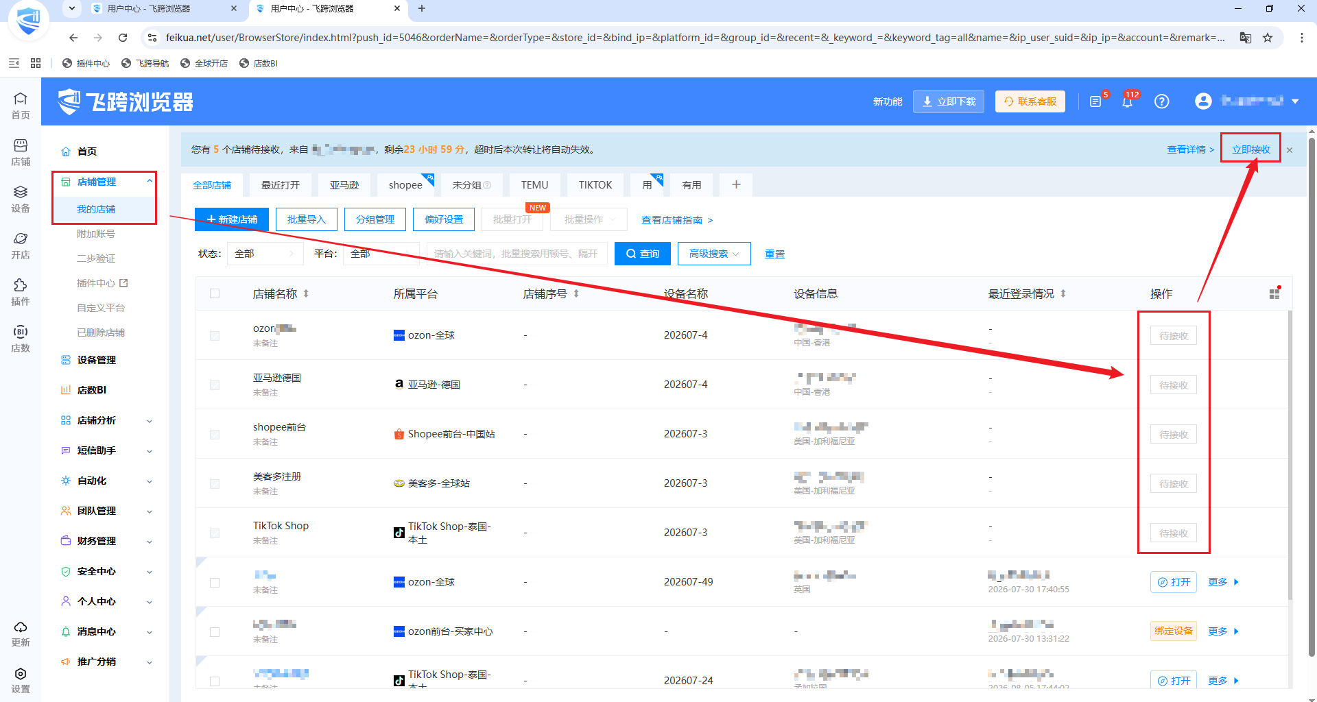Open the message list icon with 5 badge
This screenshot has height=702, width=1317.
coord(1095,101)
